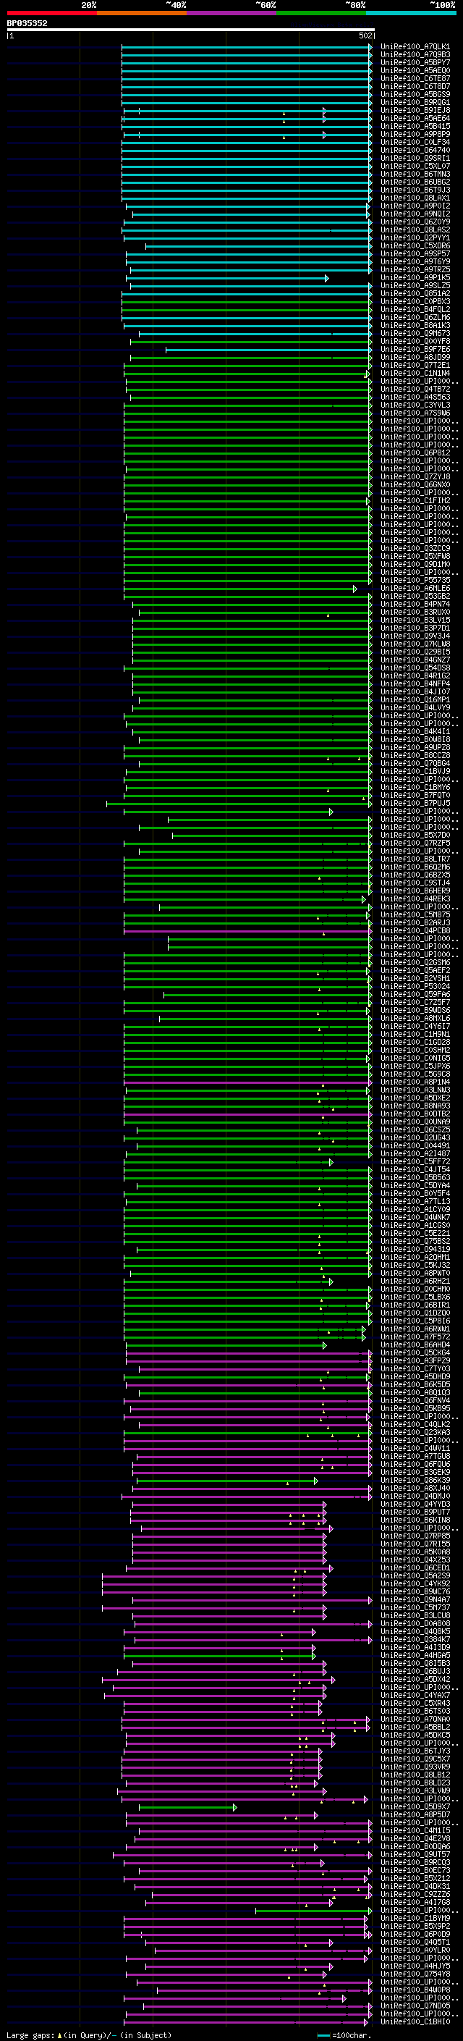Select hit UniRef100_O64740
The image size is (463, 2041).
[415, 151]
